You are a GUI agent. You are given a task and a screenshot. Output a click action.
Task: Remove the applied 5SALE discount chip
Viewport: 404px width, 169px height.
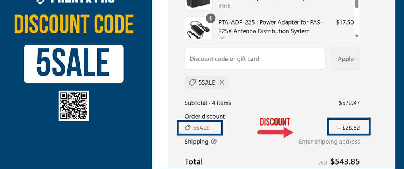222,82
